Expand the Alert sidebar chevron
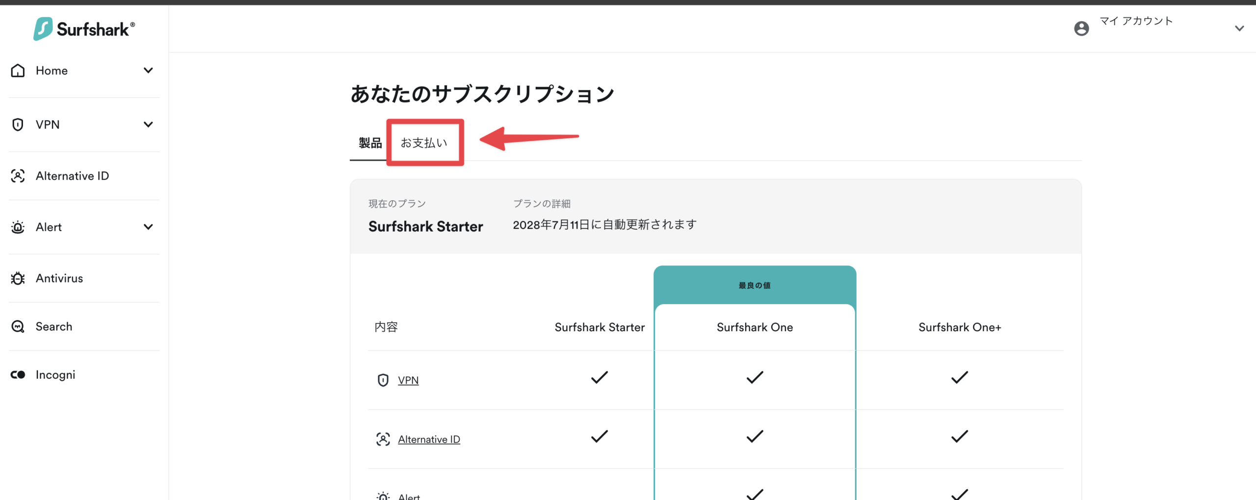 (148, 227)
